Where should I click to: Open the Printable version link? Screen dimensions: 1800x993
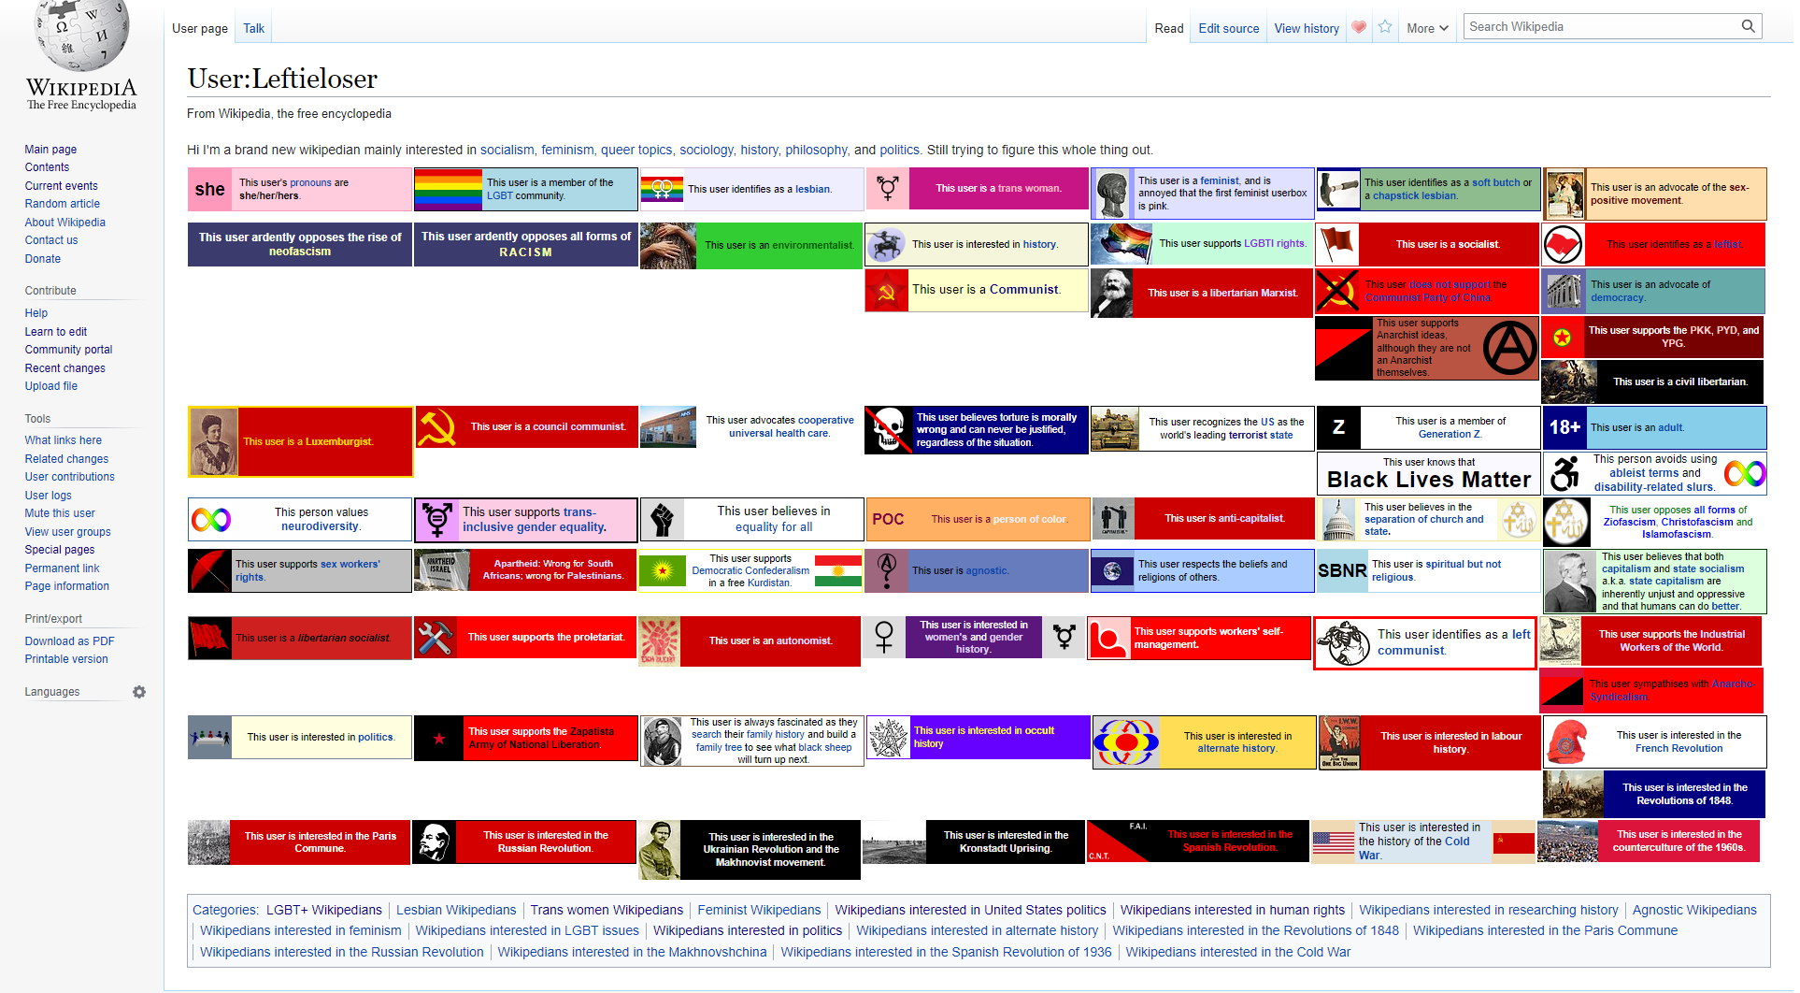tap(66, 658)
